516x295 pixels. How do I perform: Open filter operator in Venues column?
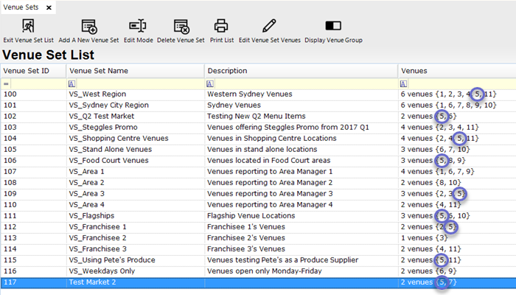click(403, 84)
